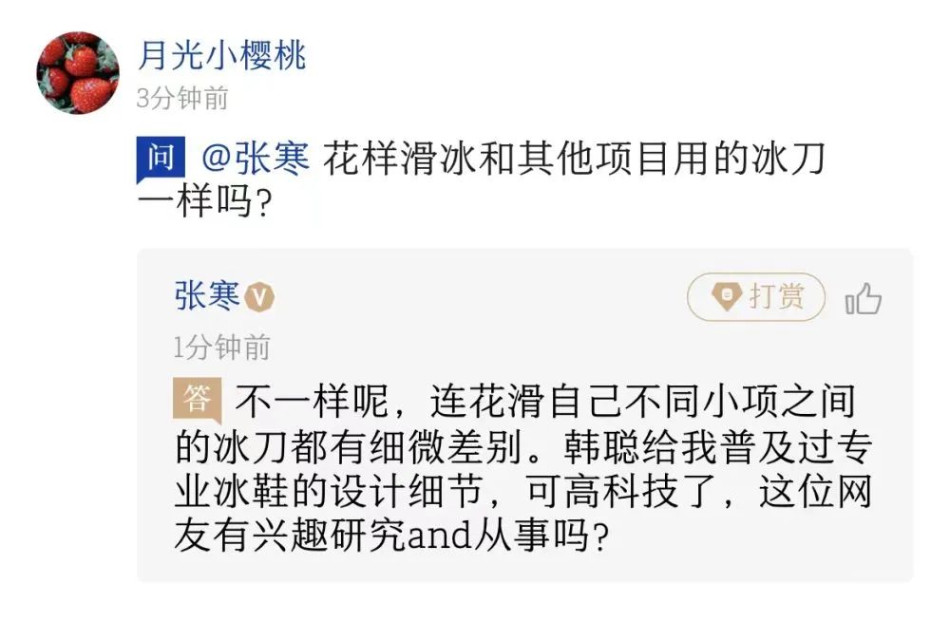Click the gold V verified badge
The width and height of the screenshot is (950, 621).
coord(259,298)
